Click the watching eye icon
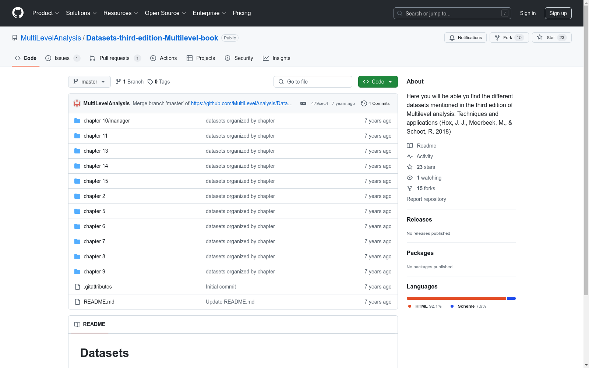Viewport: 589px width, 368px height. (x=410, y=178)
